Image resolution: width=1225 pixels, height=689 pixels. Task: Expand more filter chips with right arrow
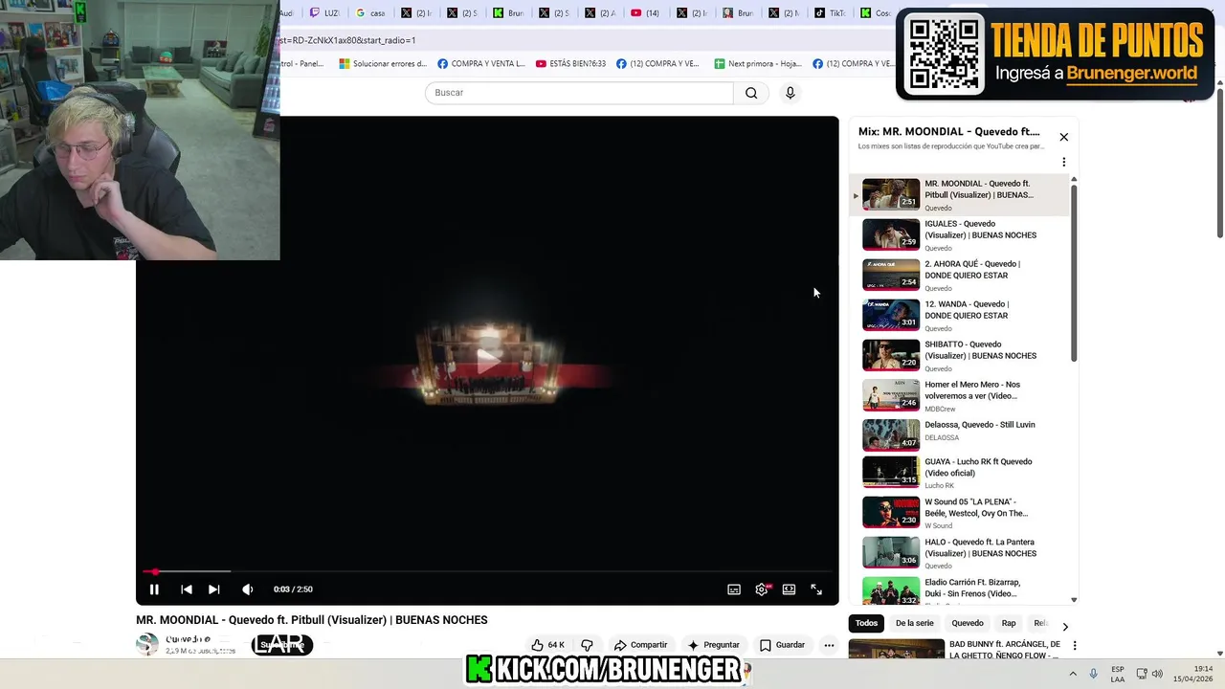point(1065,627)
